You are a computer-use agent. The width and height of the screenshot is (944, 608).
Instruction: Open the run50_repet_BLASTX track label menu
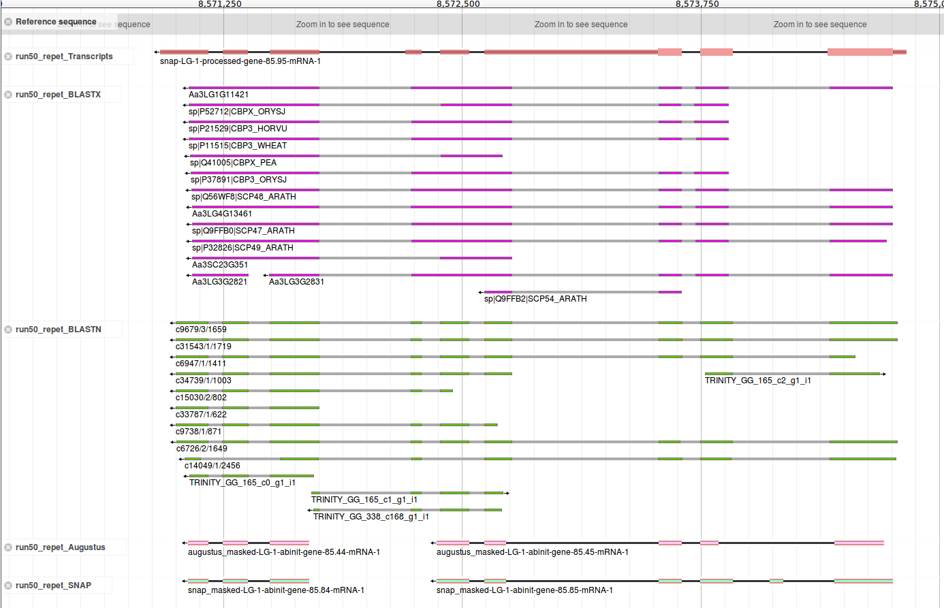tap(58, 95)
